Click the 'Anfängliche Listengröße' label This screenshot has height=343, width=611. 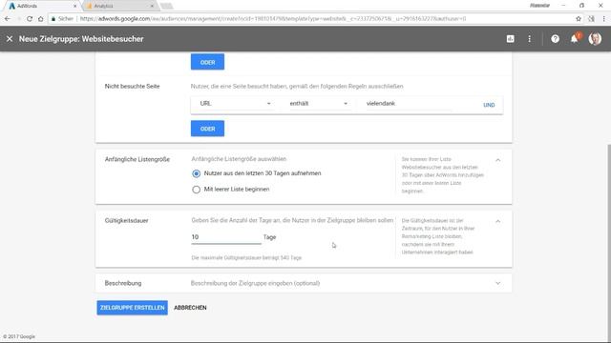(137, 159)
